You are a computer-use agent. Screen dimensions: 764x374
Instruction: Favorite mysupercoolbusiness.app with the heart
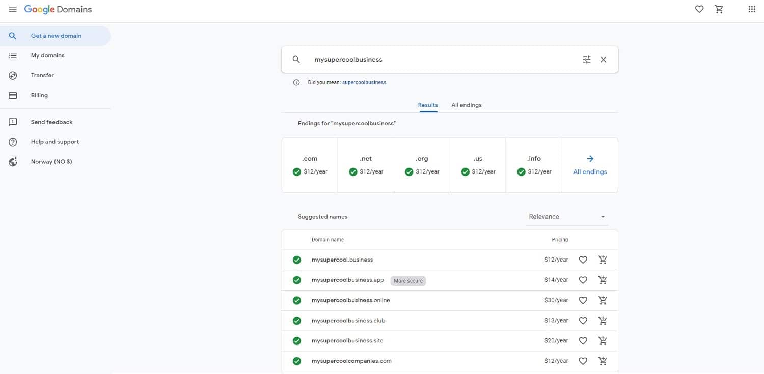coord(583,280)
